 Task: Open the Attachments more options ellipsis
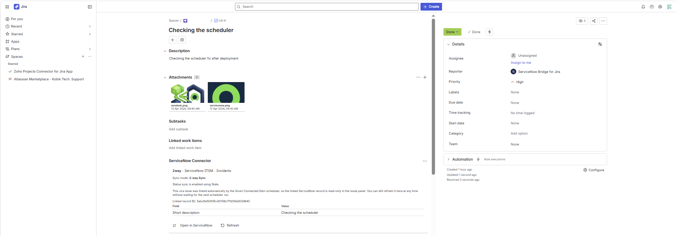point(418,77)
